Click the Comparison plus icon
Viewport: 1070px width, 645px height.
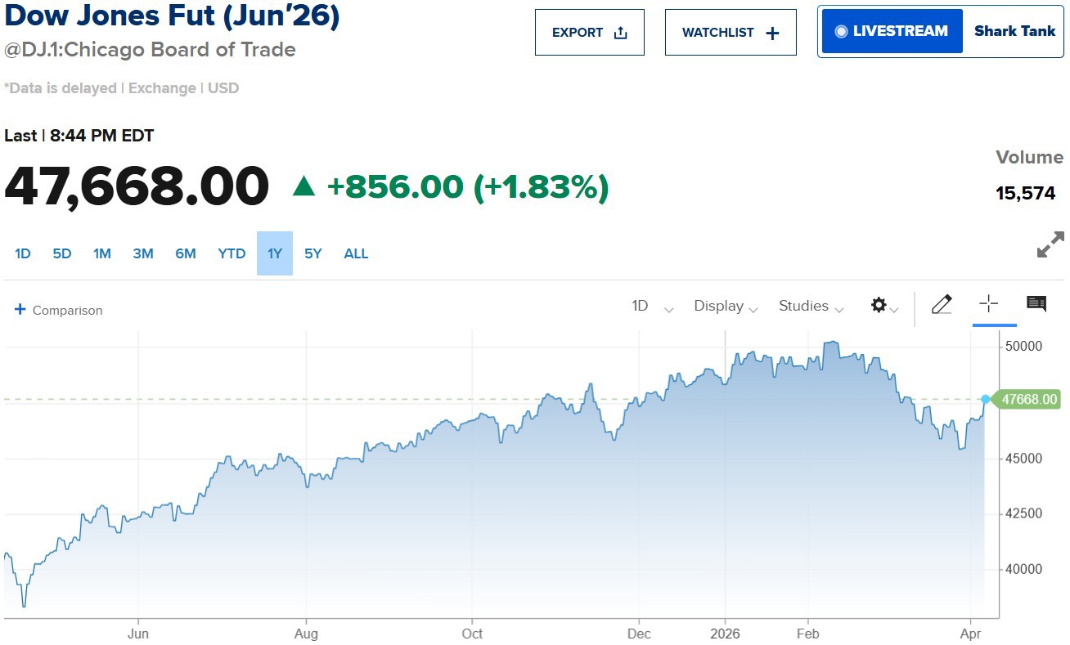pyautogui.click(x=19, y=310)
